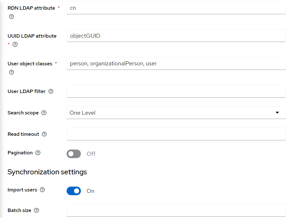Open the Pagination help icon
Image resolution: width=291 pixels, height=218 pixels.
pyautogui.click(x=38, y=153)
